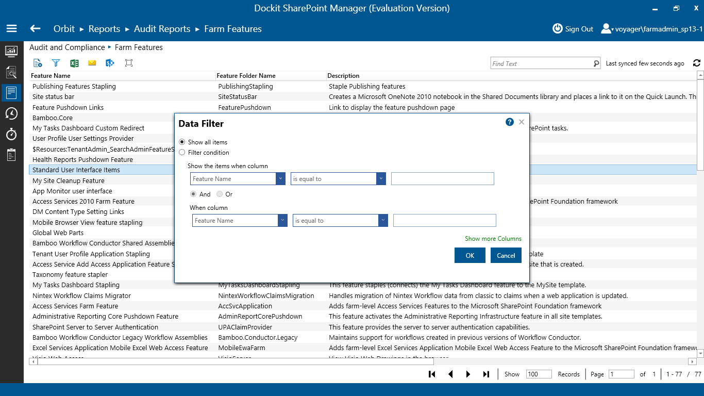Click the Sign Out link
Screen dimensions: 704x396
(579, 29)
